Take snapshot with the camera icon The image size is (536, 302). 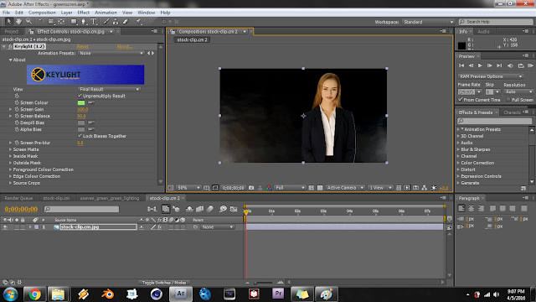pos(251,188)
